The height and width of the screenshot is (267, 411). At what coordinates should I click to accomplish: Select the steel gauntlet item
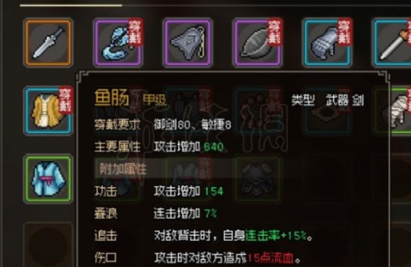pyautogui.click(x=327, y=43)
